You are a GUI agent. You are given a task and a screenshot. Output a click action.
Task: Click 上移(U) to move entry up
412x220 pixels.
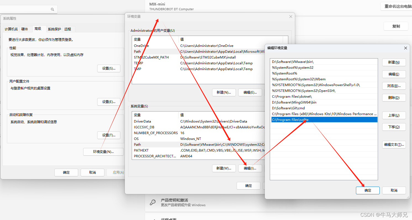coord(394,115)
